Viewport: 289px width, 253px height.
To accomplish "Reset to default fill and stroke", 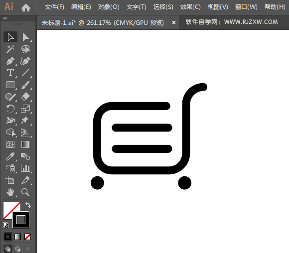I will point(6,225).
